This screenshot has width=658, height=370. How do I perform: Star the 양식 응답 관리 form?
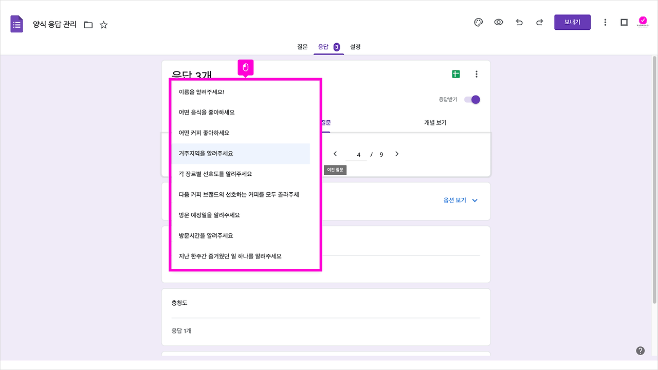(103, 24)
